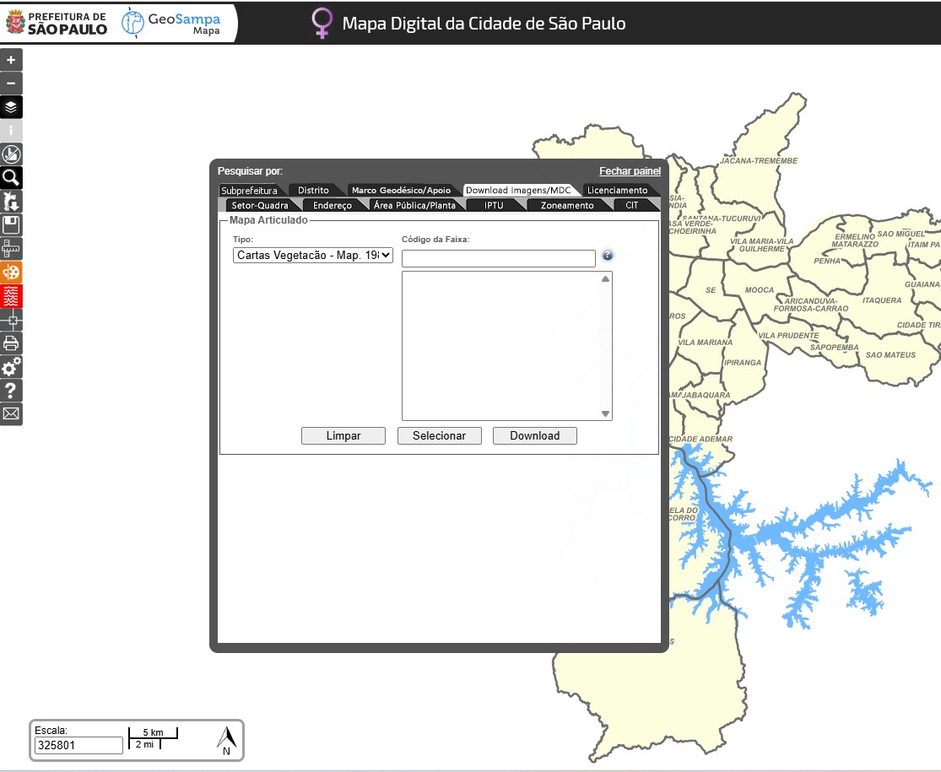Expand the Tipo dropdown list
941x772 pixels.
coord(313,255)
